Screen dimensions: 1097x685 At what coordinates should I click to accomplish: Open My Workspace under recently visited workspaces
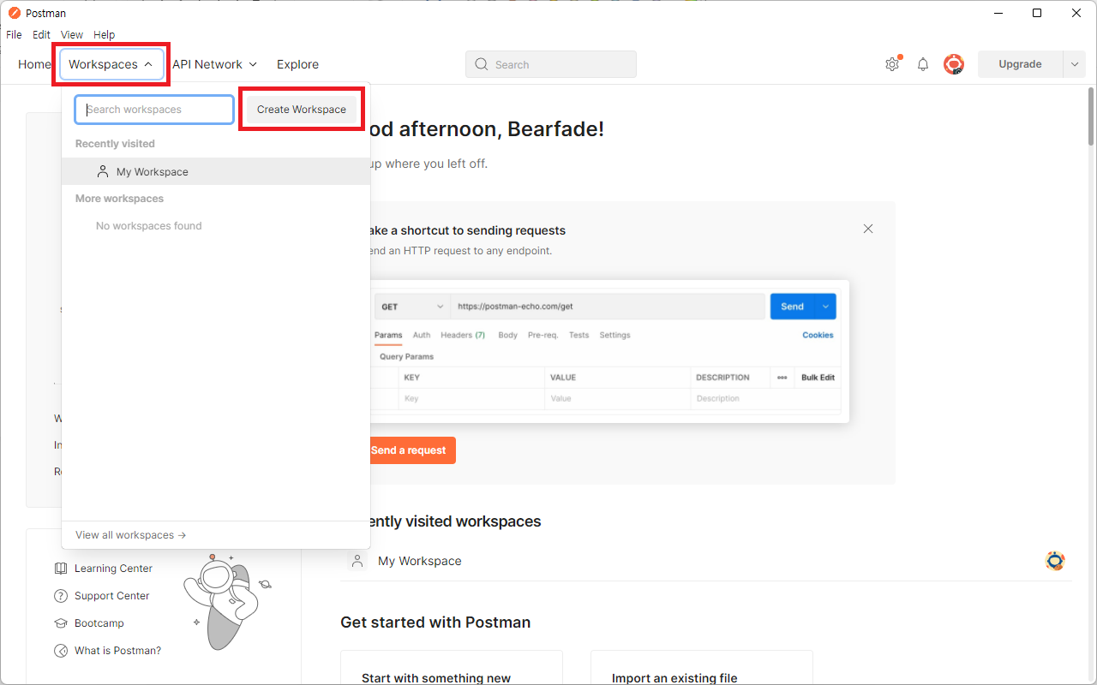click(419, 561)
